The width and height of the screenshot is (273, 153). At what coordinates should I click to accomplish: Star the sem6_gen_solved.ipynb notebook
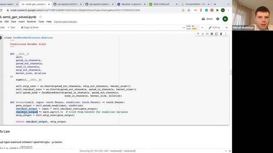41,17
